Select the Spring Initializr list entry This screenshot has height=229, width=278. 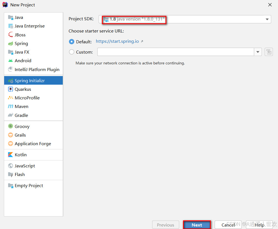click(x=34, y=80)
